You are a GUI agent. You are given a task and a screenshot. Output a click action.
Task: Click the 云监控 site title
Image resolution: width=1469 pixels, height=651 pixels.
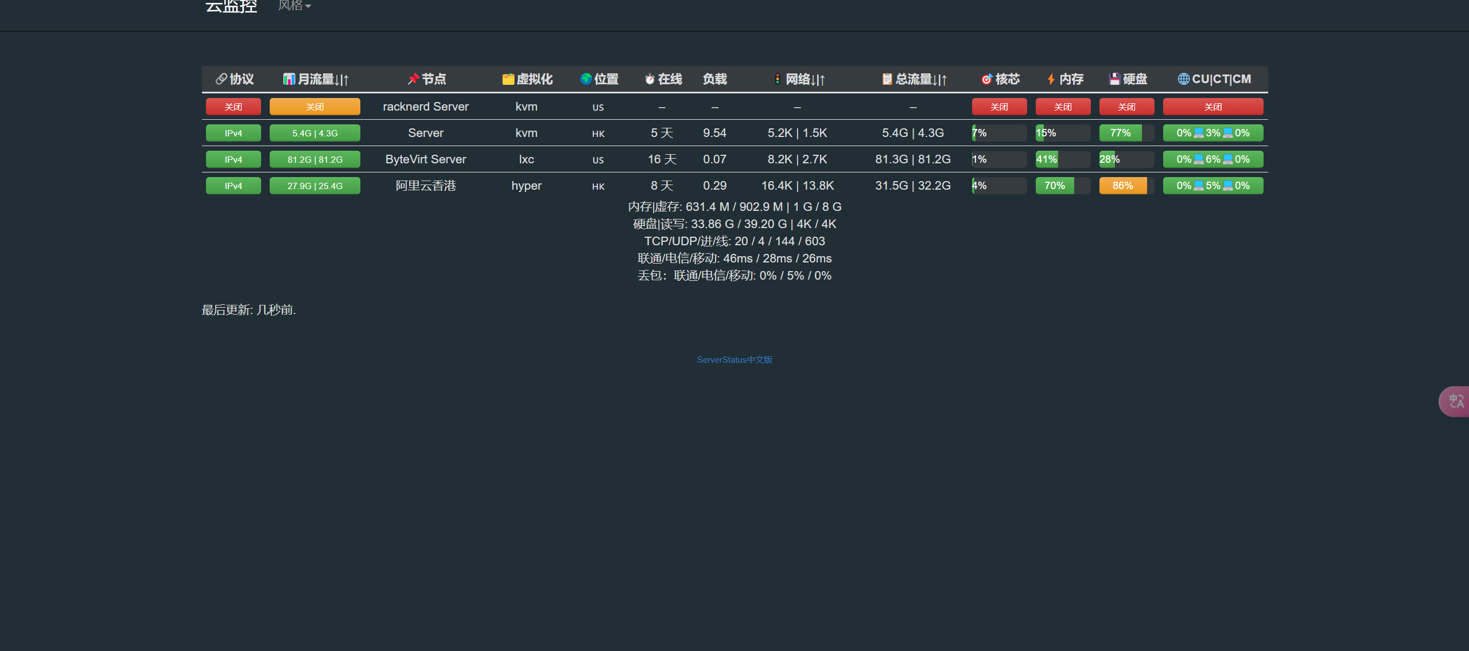[x=231, y=6]
